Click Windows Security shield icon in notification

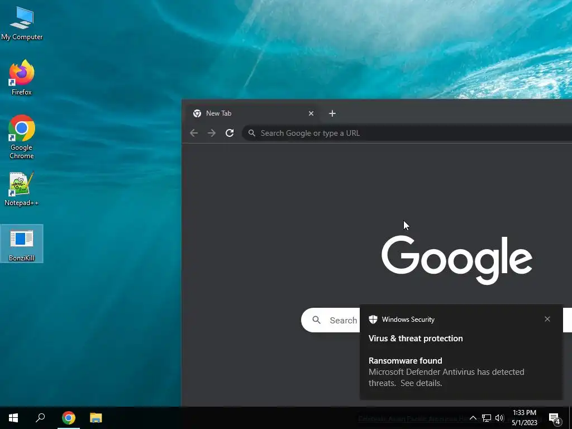pos(373,319)
